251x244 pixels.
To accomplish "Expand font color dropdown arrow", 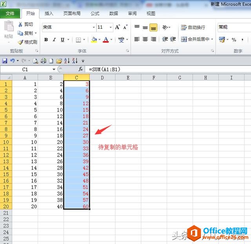I will (x=111, y=39).
